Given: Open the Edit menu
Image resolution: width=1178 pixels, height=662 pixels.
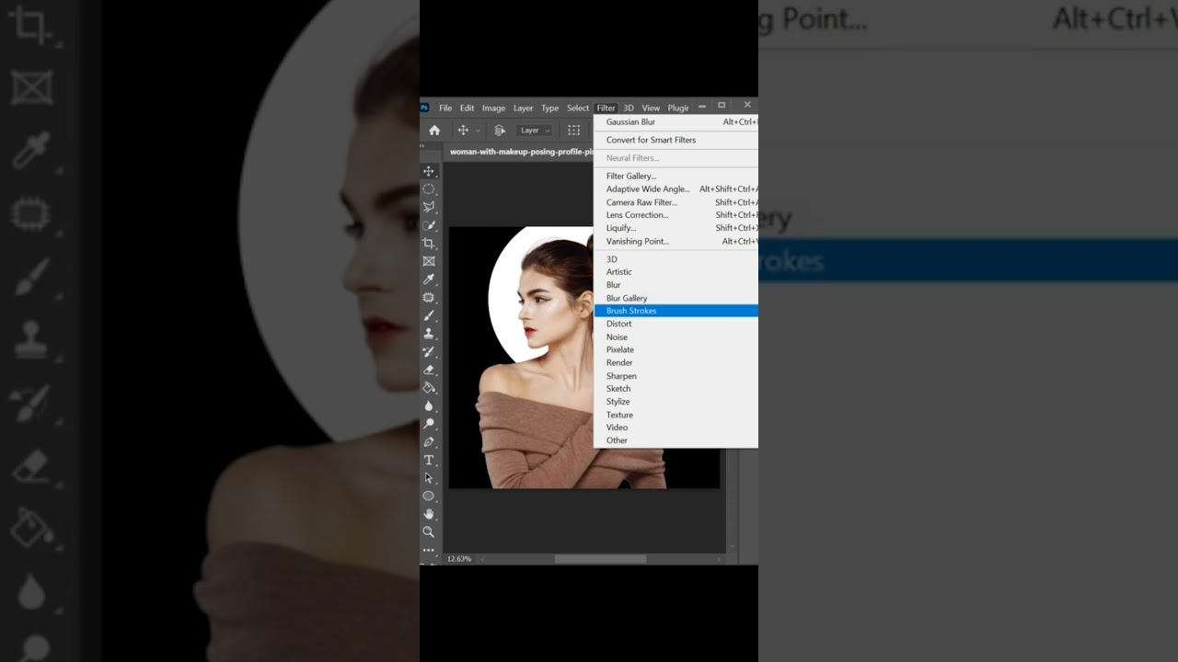Looking at the screenshot, I should (468, 108).
